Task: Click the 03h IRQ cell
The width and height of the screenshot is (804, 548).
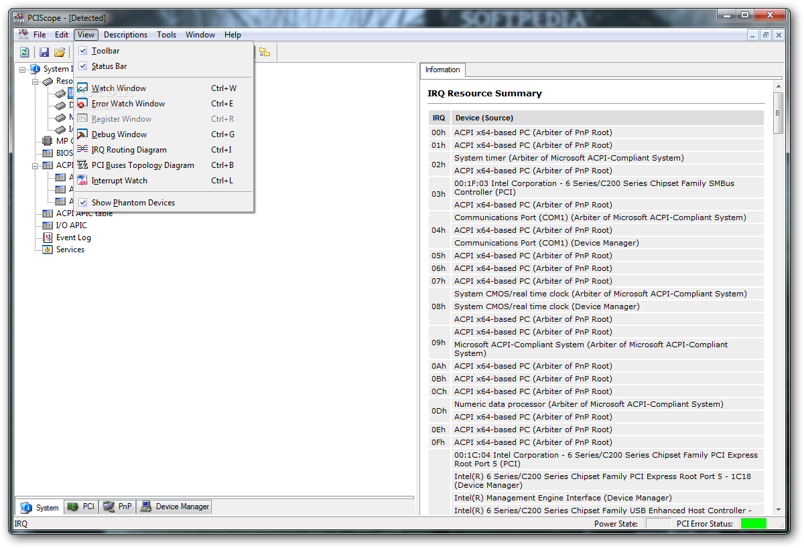Action: (439, 194)
